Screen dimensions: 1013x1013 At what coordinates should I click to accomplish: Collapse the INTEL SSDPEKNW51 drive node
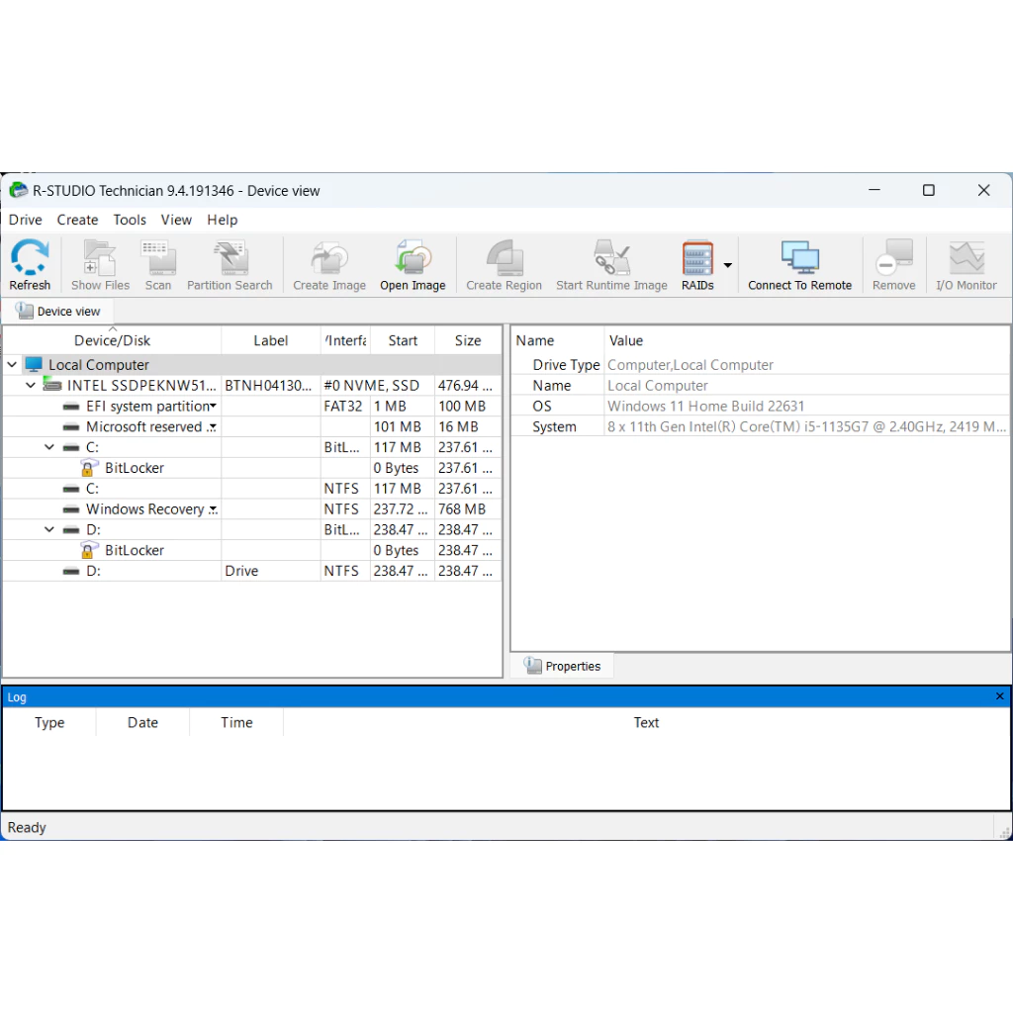[31, 385]
